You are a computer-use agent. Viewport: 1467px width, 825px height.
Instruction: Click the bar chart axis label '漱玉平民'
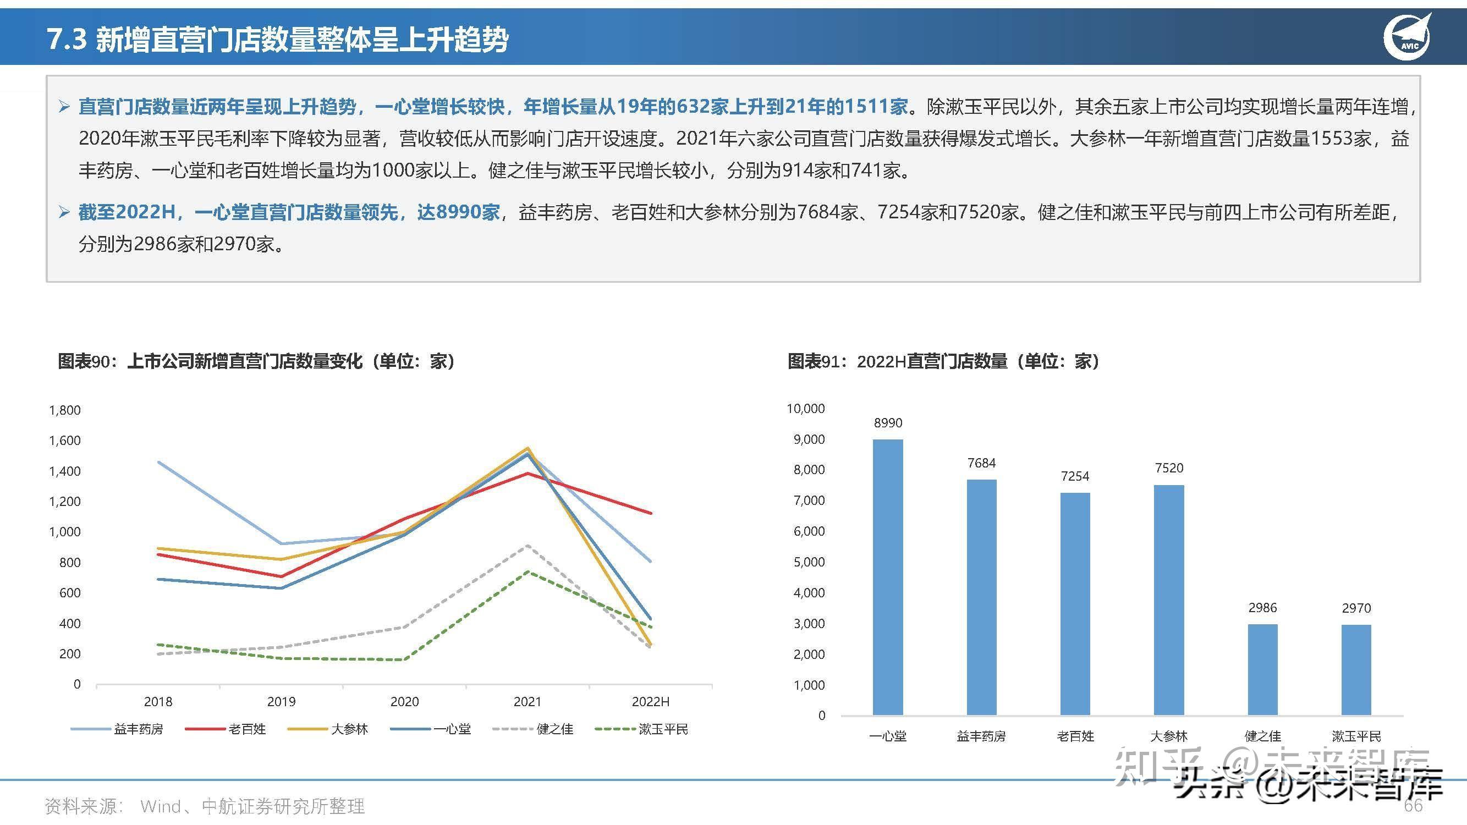click(x=1356, y=736)
